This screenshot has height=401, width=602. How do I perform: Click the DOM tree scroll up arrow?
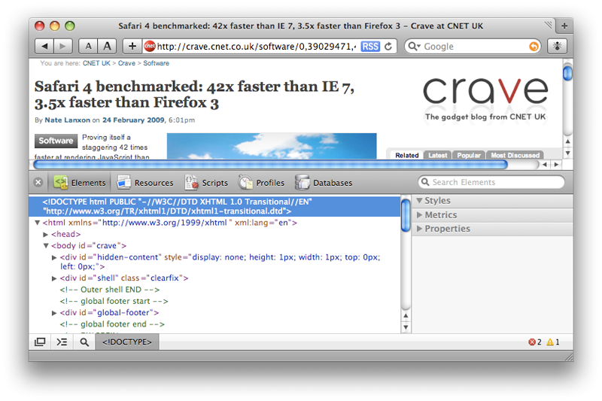point(406,316)
